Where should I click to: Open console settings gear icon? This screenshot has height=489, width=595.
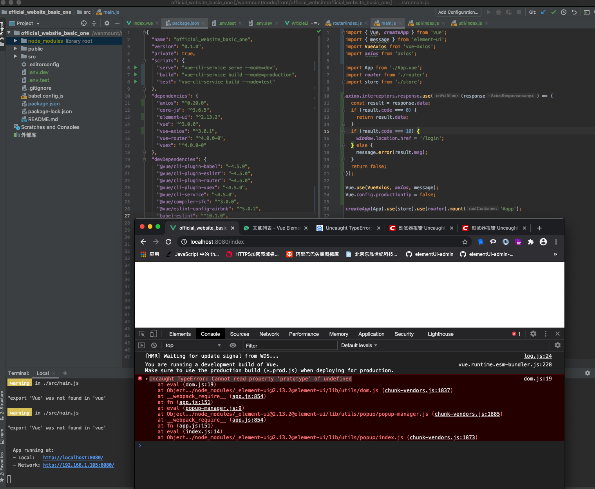[557, 345]
